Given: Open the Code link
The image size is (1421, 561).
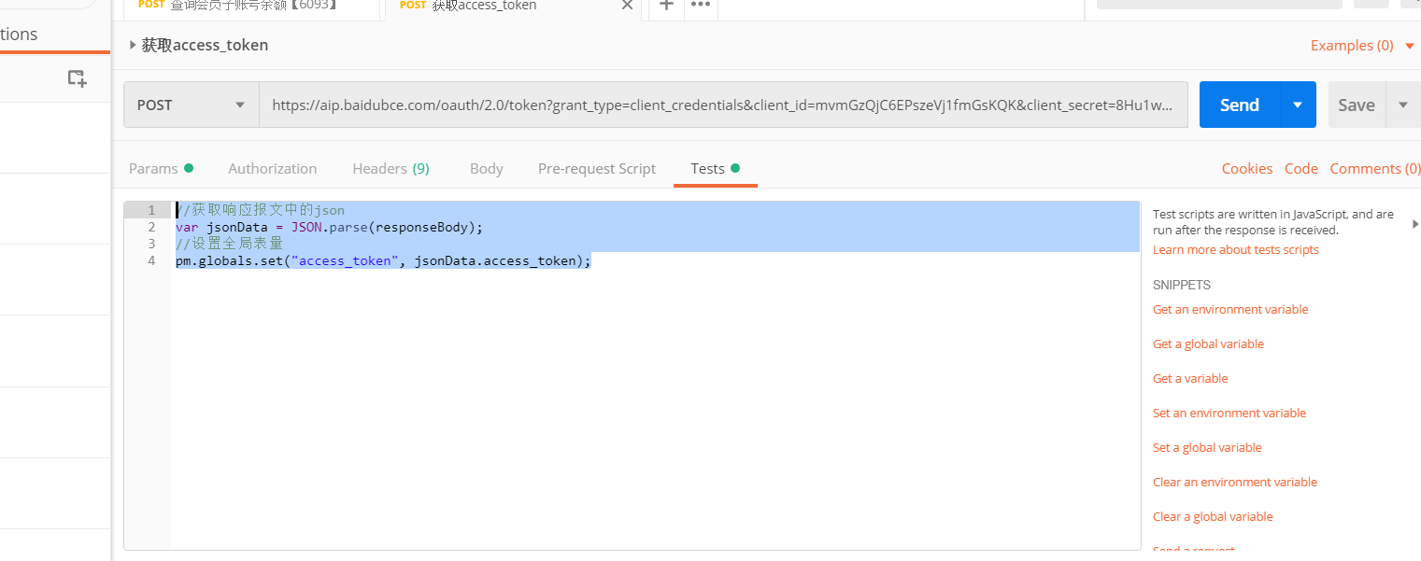Looking at the screenshot, I should [1301, 169].
